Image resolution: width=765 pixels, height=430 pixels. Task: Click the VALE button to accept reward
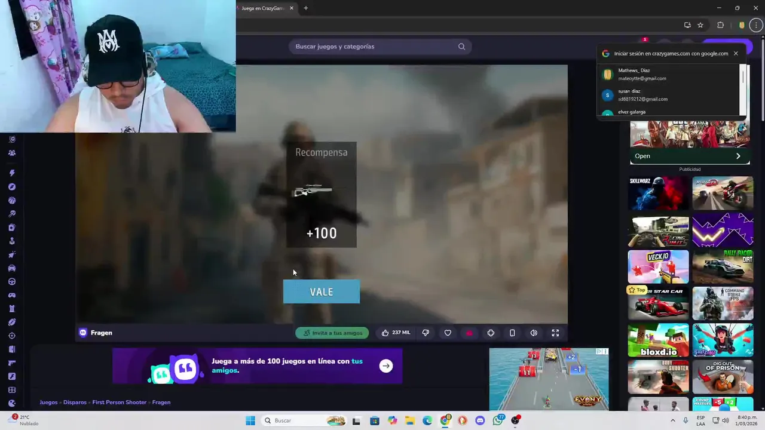[322, 291]
